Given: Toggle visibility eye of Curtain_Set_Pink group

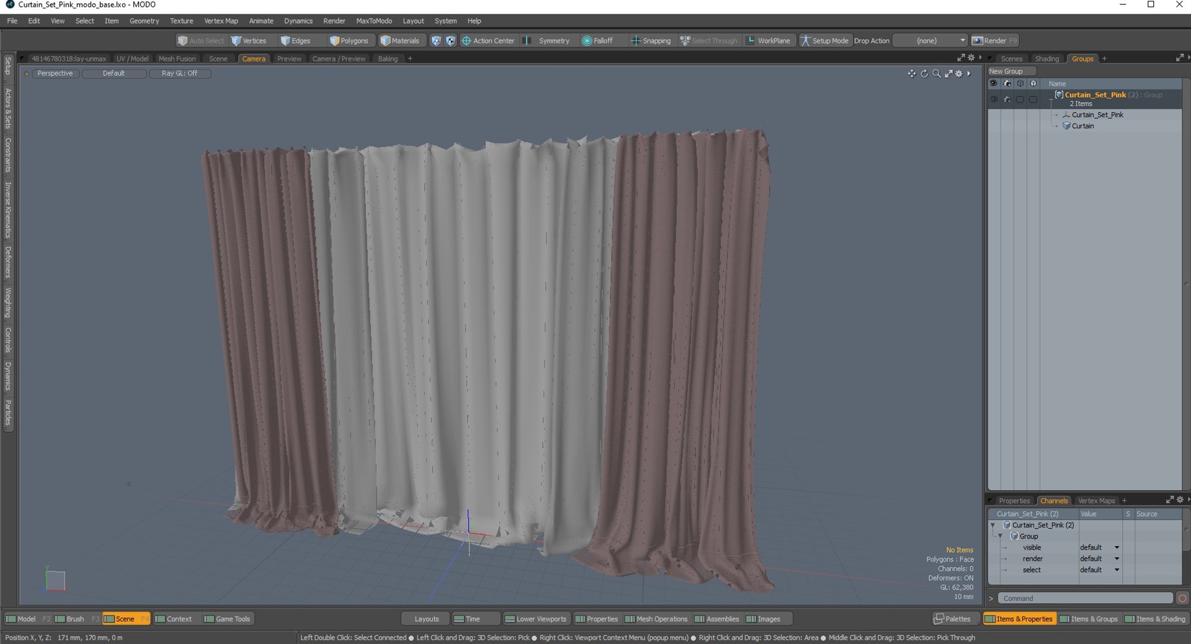Looking at the screenshot, I should click(994, 99).
